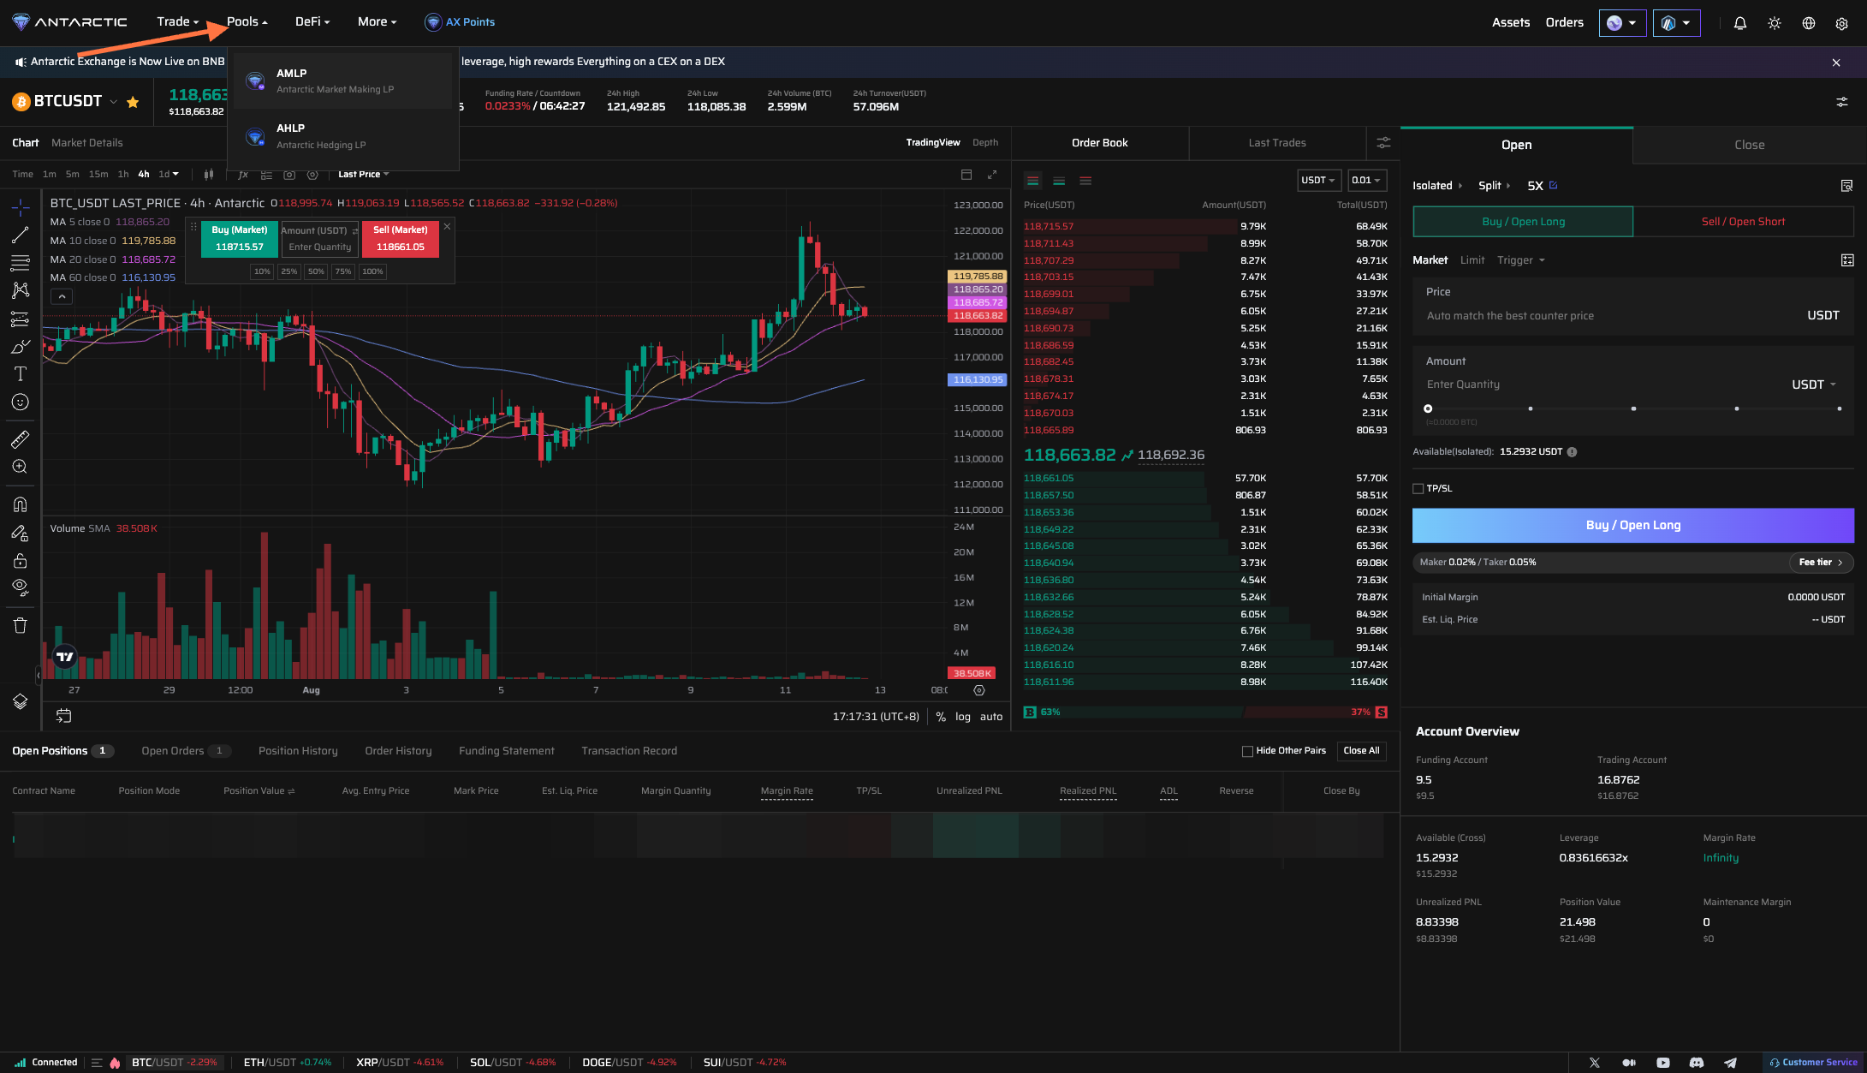Open YouTube link in footer
The width and height of the screenshot is (1867, 1073).
(x=1662, y=1062)
